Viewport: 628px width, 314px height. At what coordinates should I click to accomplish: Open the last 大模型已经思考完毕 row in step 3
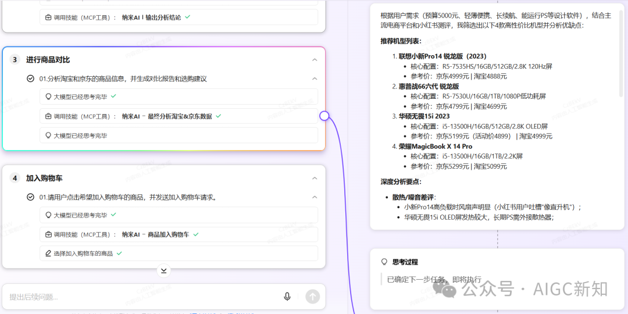pyautogui.click(x=179, y=135)
